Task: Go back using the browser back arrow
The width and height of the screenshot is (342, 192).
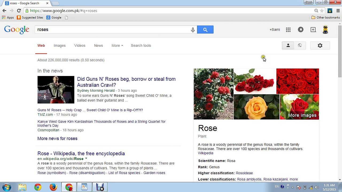Action: point(4,11)
